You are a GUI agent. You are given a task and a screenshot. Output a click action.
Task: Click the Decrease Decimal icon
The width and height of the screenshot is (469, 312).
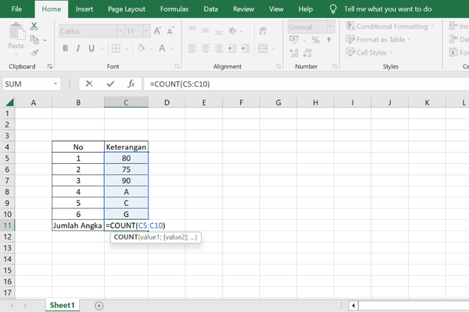[x=307, y=53]
